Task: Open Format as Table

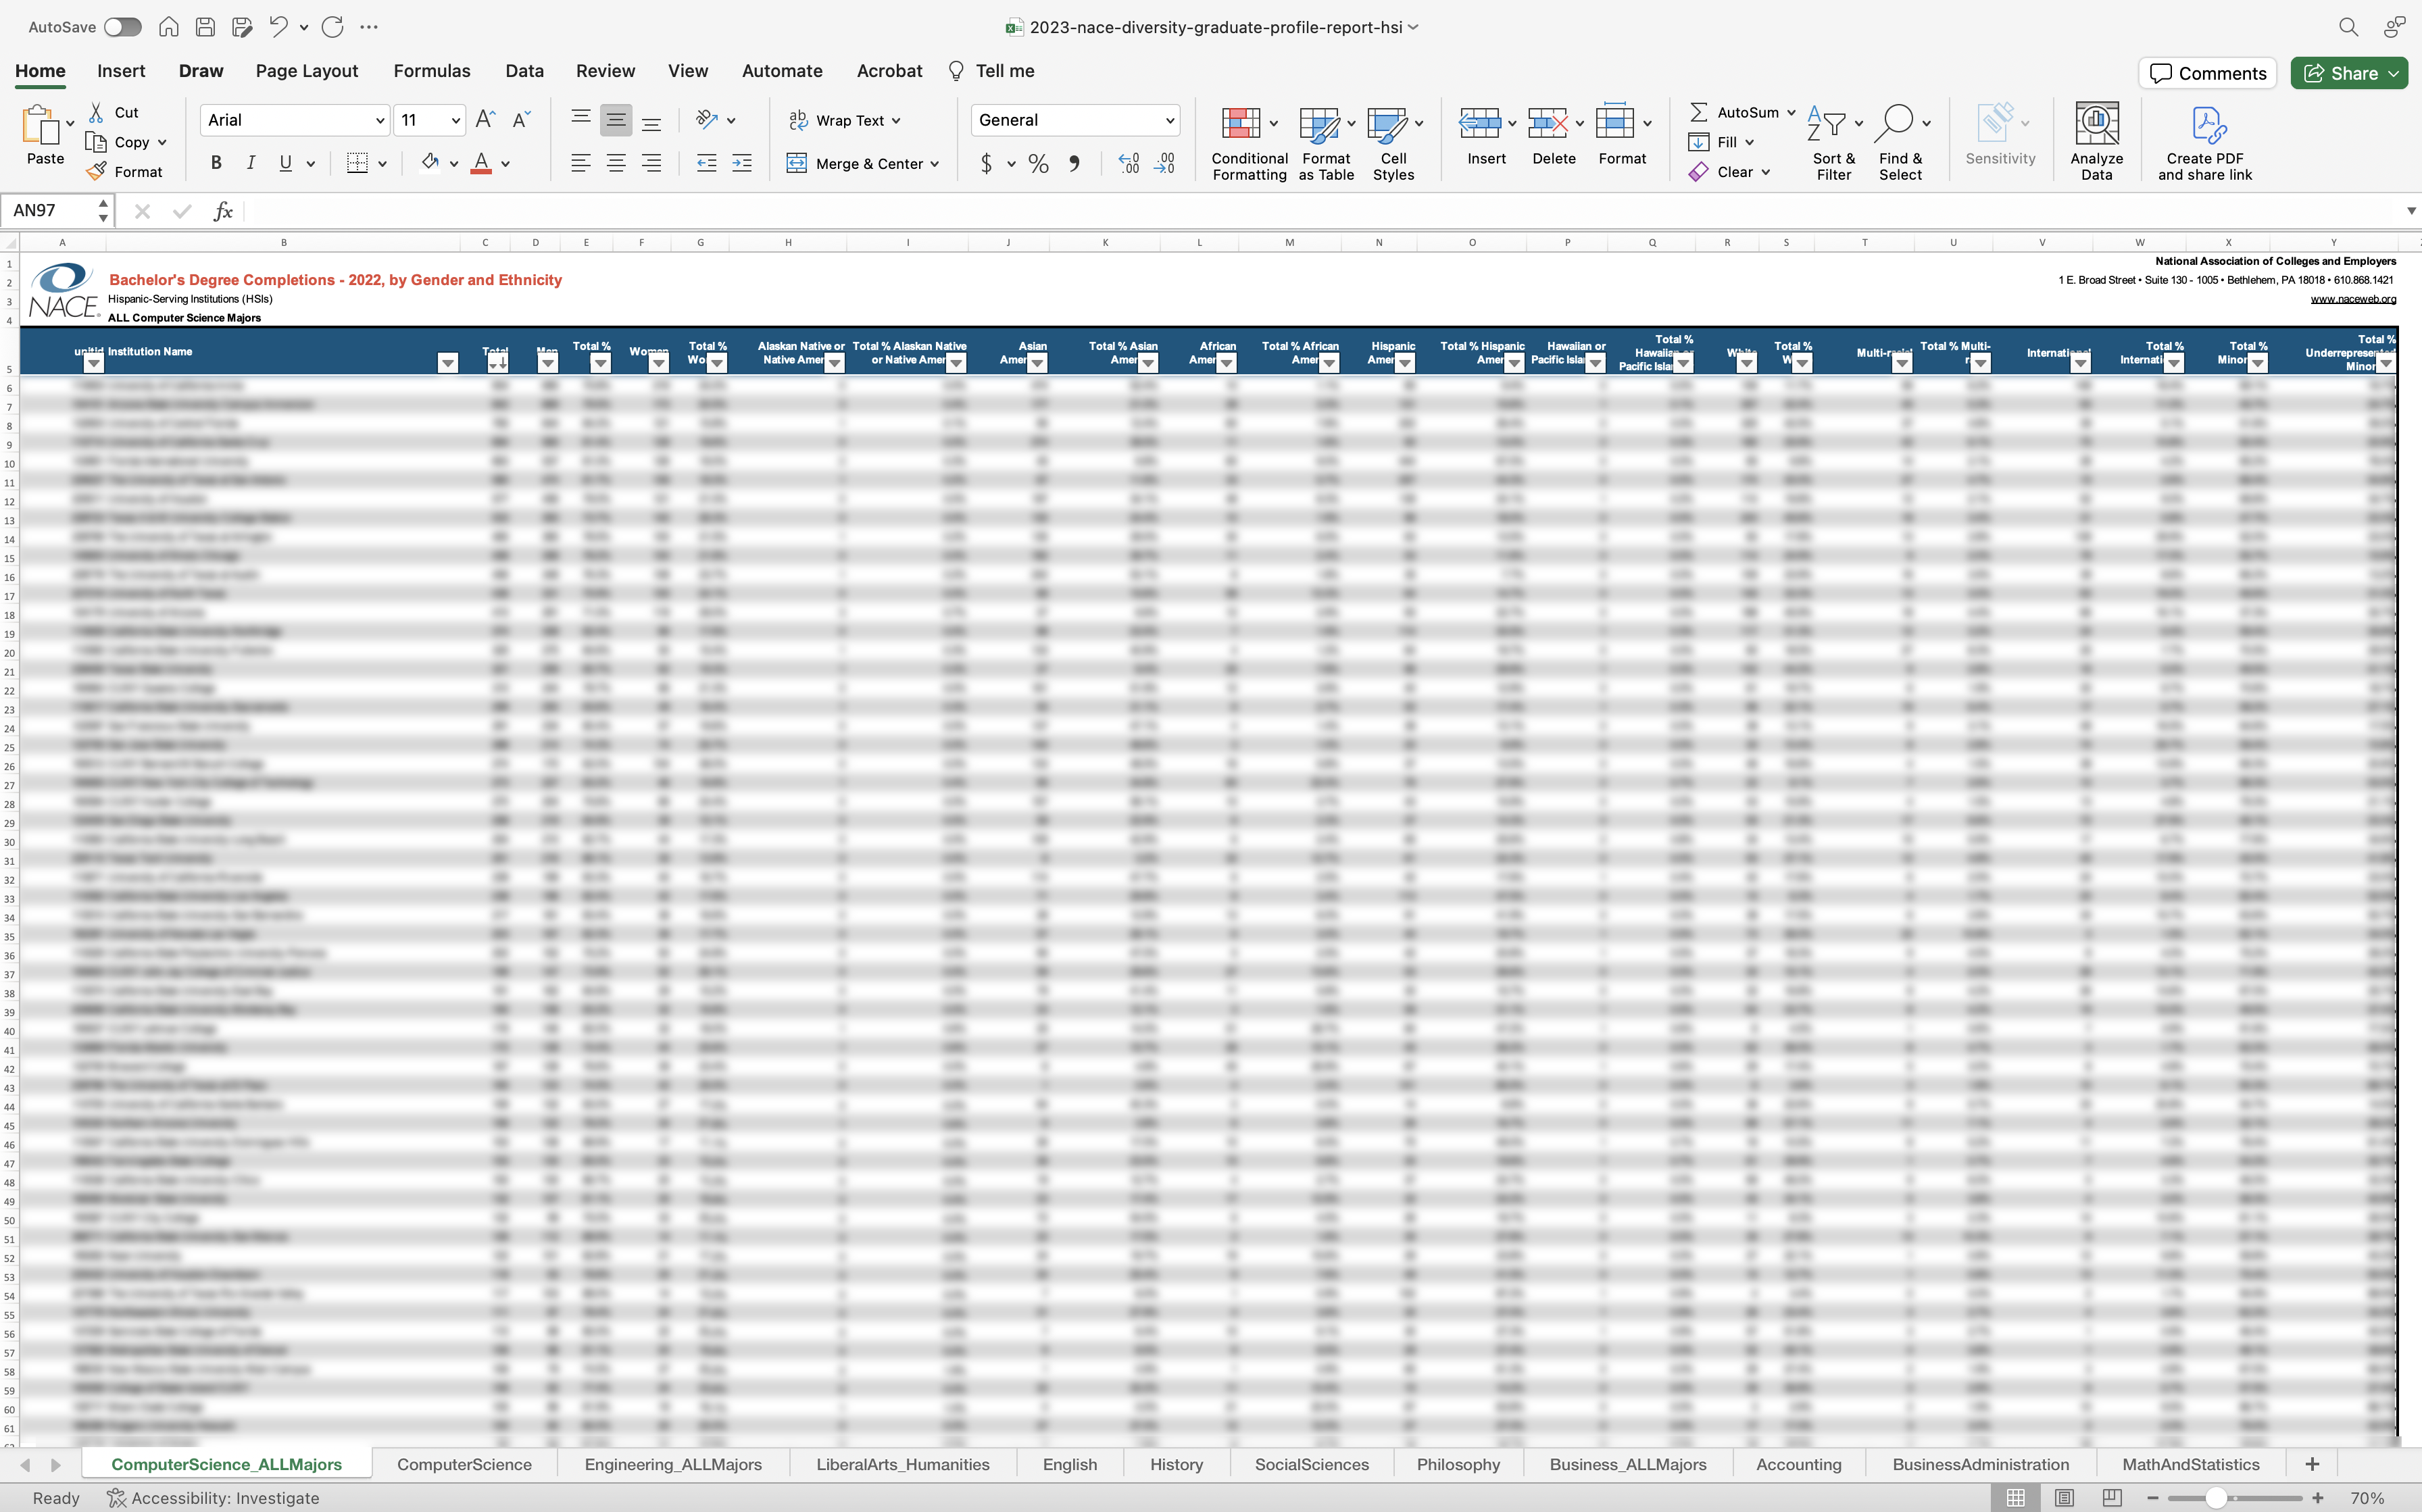Action: click(x=1326, y=142)
